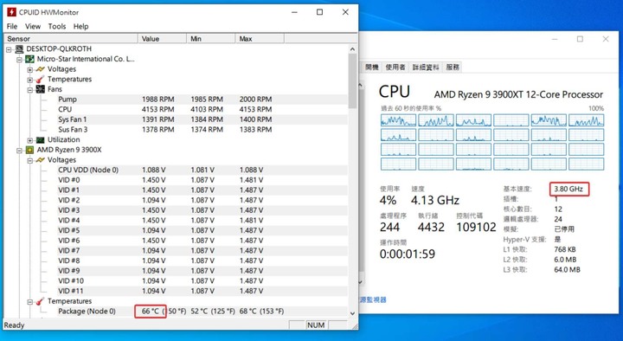This screenshot has width=623, height=341.
Task: Select the 詳細資料 tab in Task Manager
Action: pos(426,68)
